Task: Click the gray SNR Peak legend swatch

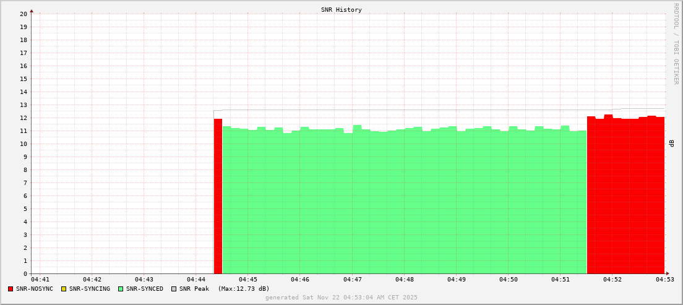Action: 174,289
